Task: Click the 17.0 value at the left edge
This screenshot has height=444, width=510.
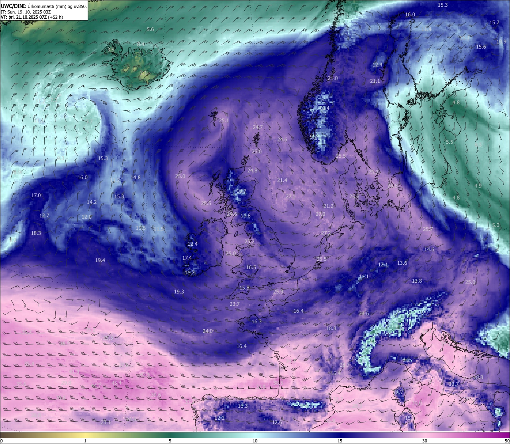Action: (x=36, y=196)
